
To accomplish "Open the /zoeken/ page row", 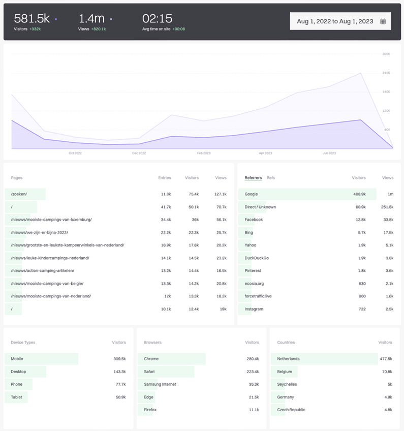I will pyautogui.click(x=19, y=194).
